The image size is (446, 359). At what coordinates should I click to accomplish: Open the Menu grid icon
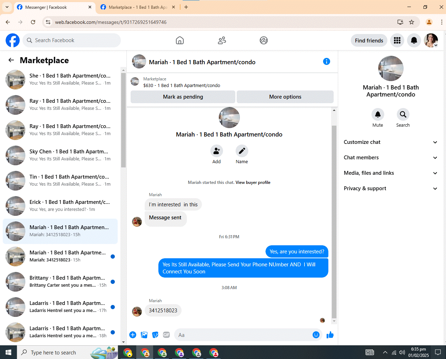(397, 40)
